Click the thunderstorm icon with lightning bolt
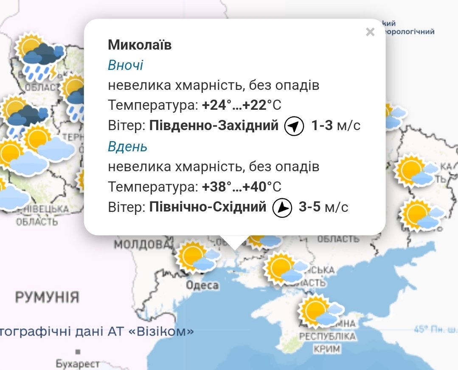 pos(39,58)
